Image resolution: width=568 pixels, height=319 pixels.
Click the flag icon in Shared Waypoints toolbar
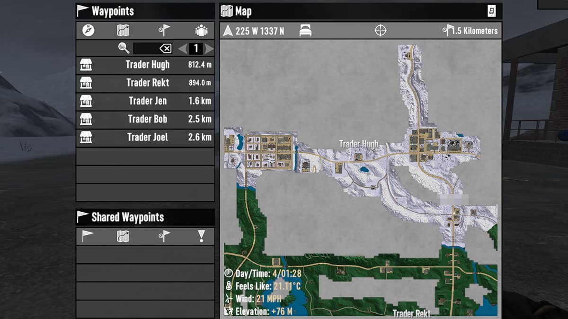[88, 236]
